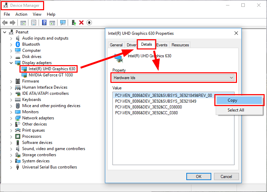
Task: Click the Processors icon
Action: pos(18,136)
